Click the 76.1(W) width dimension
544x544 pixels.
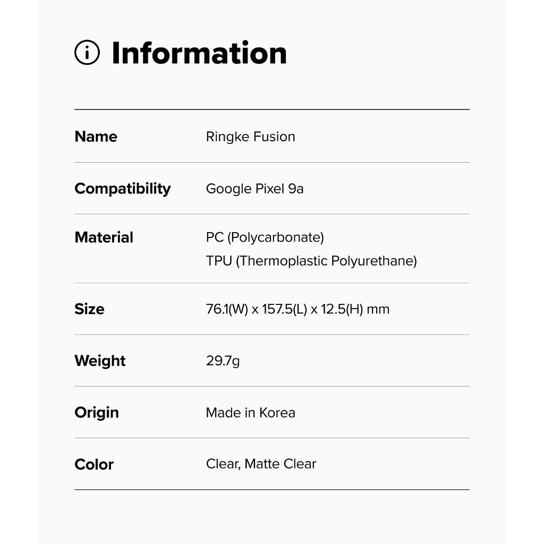coord(227,309)
